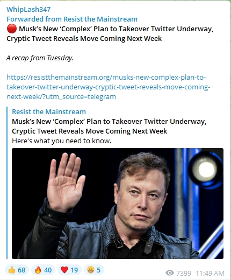Open the resistthemainstream.org article URL
This screenshot has width=231, height=280.
[x=108, y=87]
